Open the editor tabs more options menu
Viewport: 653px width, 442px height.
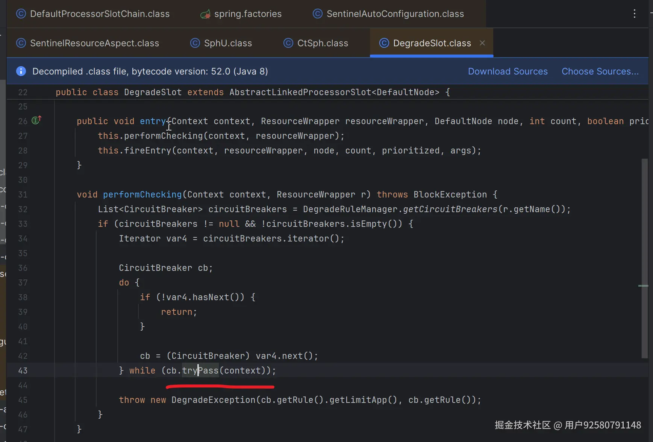pyautogui.click(x=635, y=14)
